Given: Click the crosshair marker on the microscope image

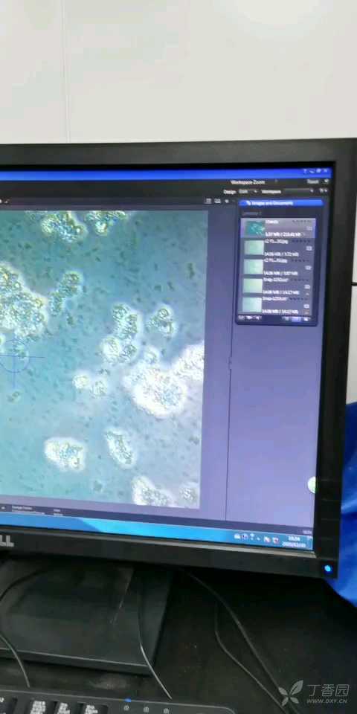Looking at the screenshot, I should click(15, 357).
